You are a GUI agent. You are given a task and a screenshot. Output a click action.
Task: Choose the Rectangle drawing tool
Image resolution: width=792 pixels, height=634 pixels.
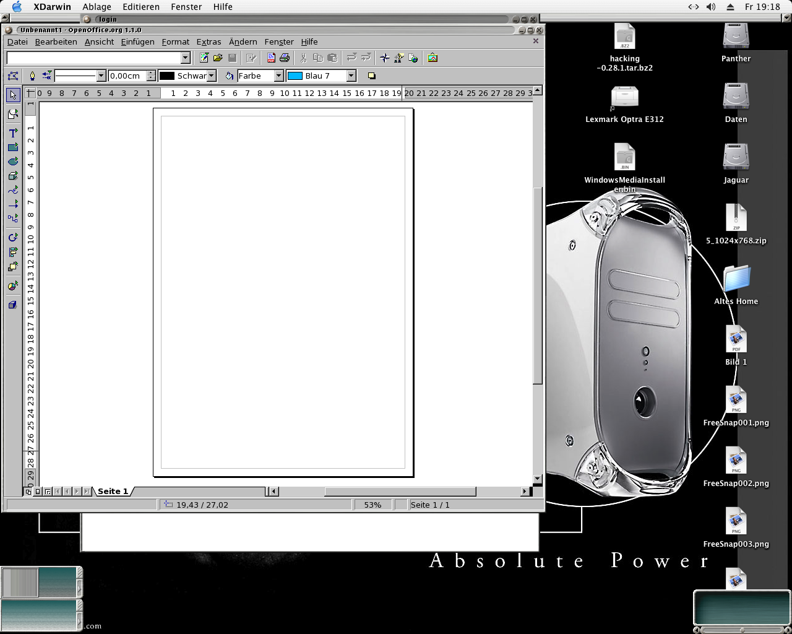pyautogui.click(x=13, y=147)
